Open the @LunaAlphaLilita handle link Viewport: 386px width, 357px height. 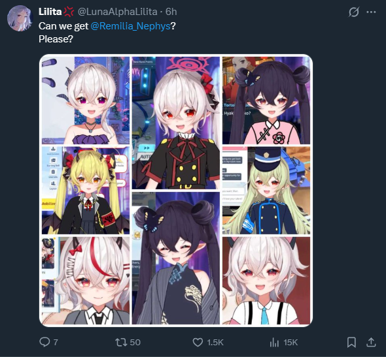(117, 12)
